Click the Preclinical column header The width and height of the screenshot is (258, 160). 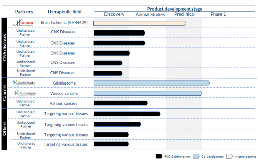(x=184, y=14)
